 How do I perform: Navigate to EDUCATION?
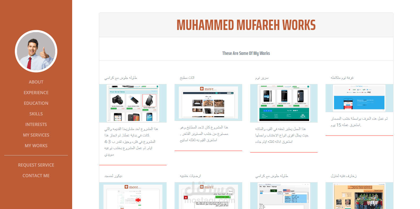[x=36, y=103]
